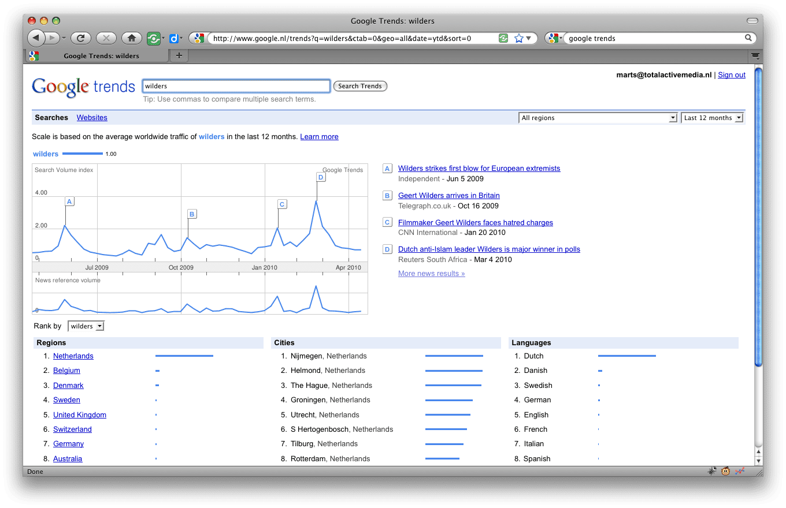This screenshot has height=508, width=786.
Task: Click the Belgium region link
Action: (66, 371)
